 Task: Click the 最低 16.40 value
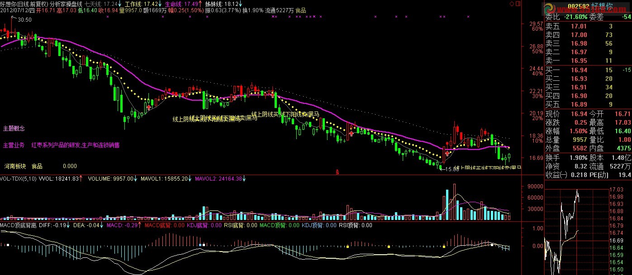click(x=622, y=131)
